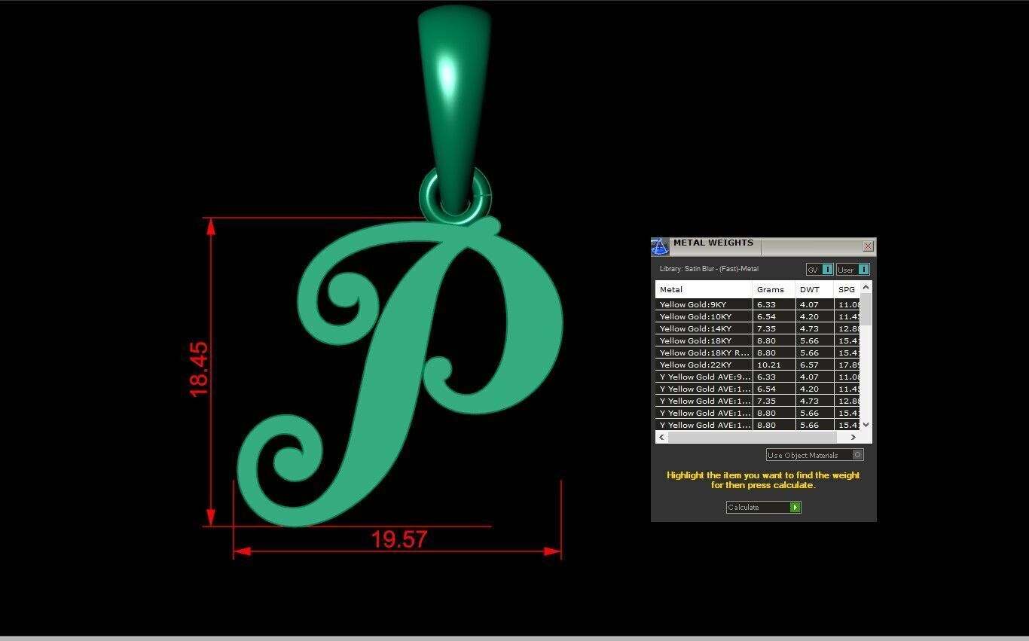Click the horizontal scroll right arrow

coord(853,437)
